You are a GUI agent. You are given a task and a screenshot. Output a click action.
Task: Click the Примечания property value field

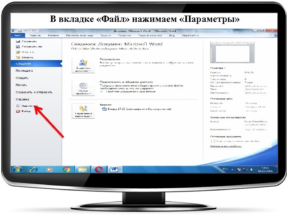(256, 93)
